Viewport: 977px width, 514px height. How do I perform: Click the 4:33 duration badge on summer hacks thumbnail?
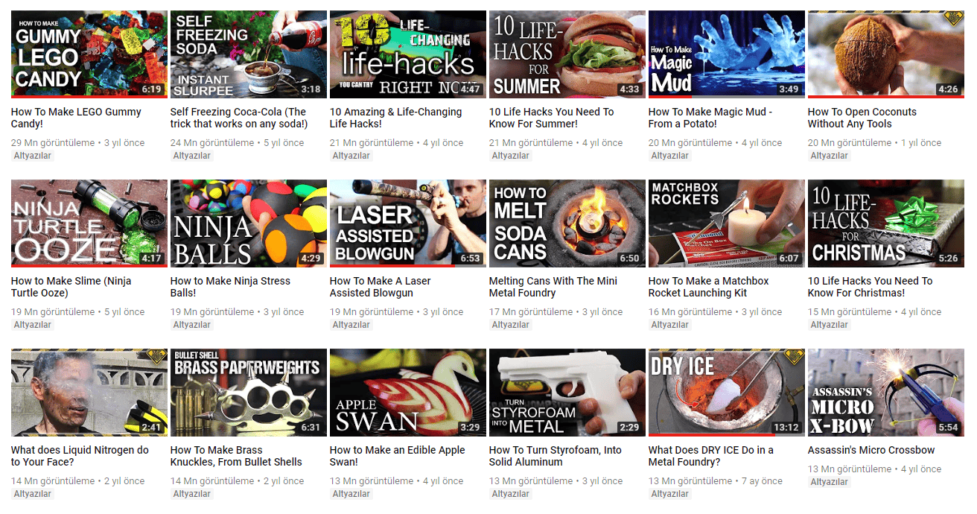click(629, 89)
